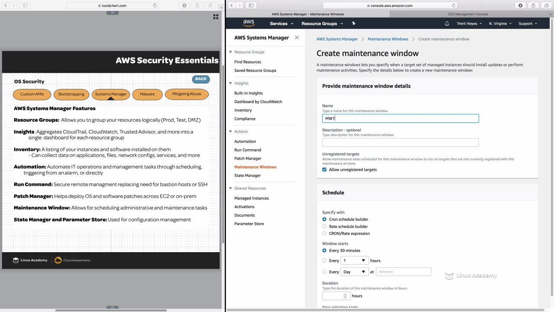The width and height of the screenshot is (554, 312).
Task: Collapse the Insights section in the sidebar
Action: [231, 83]
